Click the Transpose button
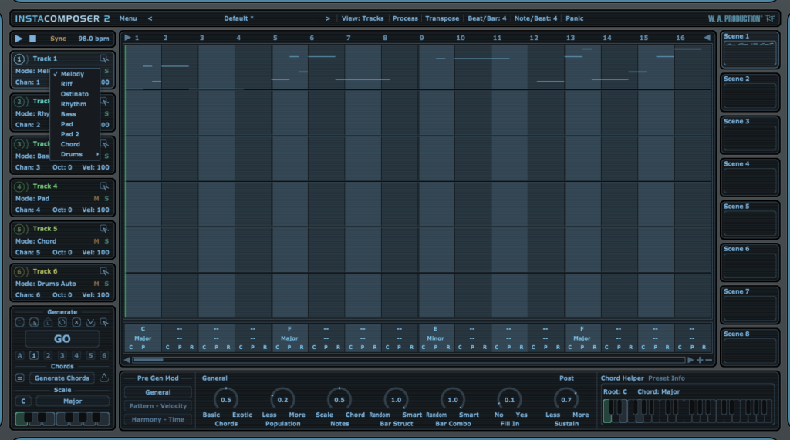Screen dimensions: 790x440 pyautogui.click(x=442, y=18)
